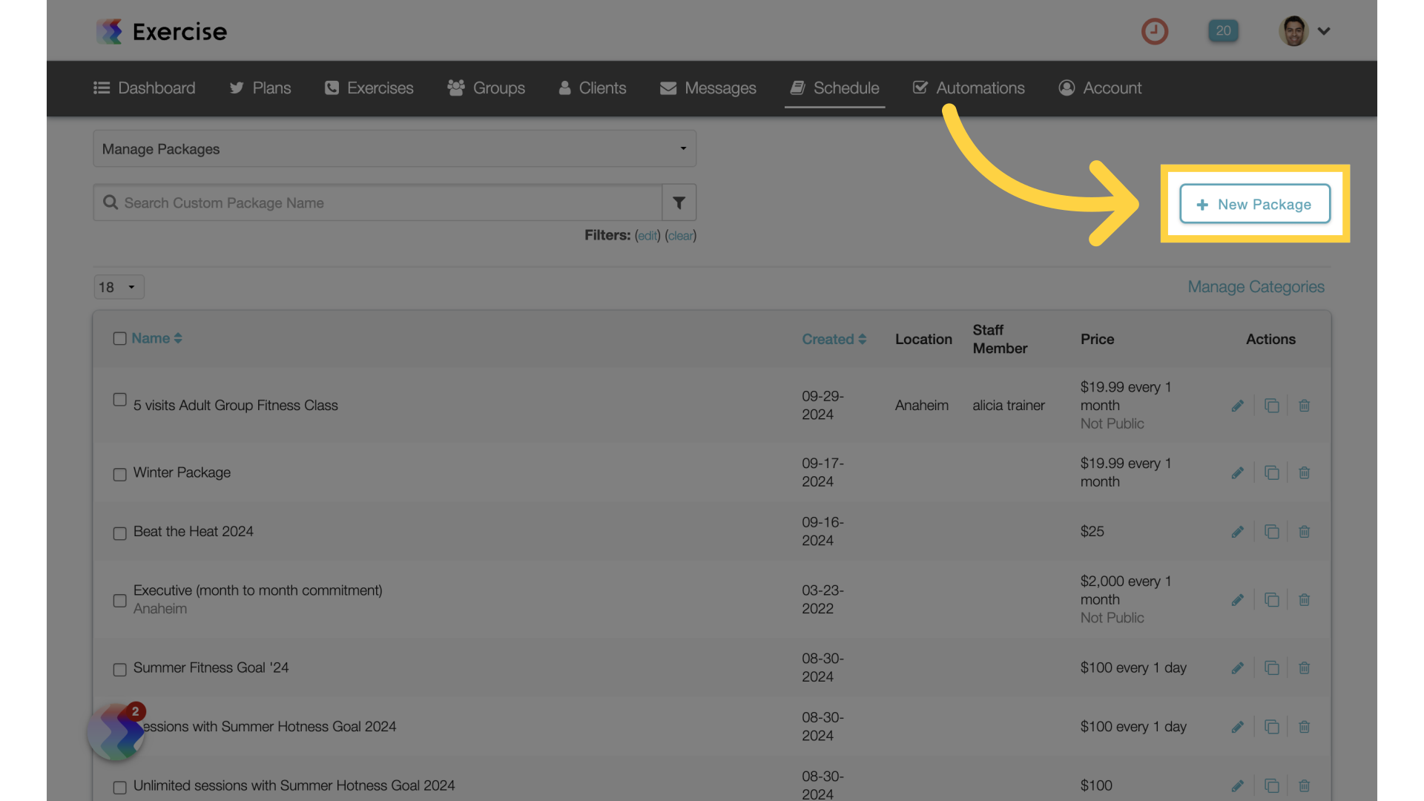Viewport: 1424px width, 801px height.
Task: Open the notifications badge showing 20
Action: [1223, 31]
